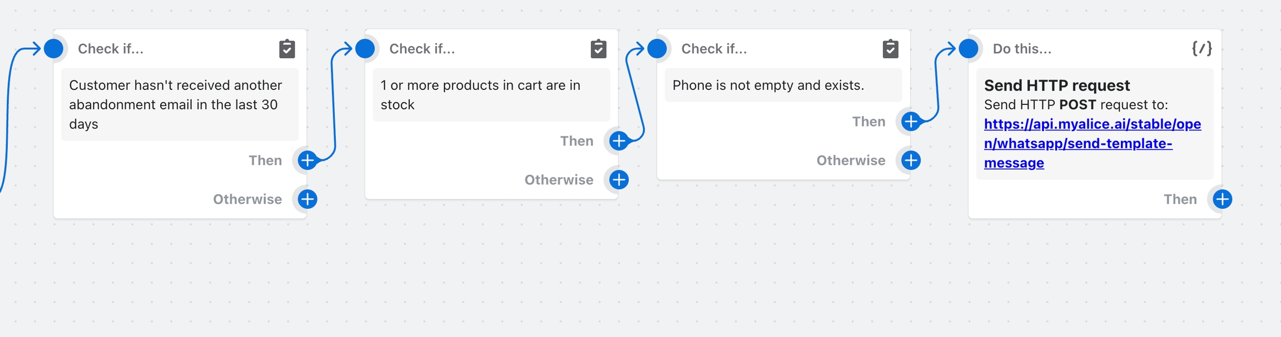
Task: Select the input connector dot of the products in stock check
Action: [365, 49]
